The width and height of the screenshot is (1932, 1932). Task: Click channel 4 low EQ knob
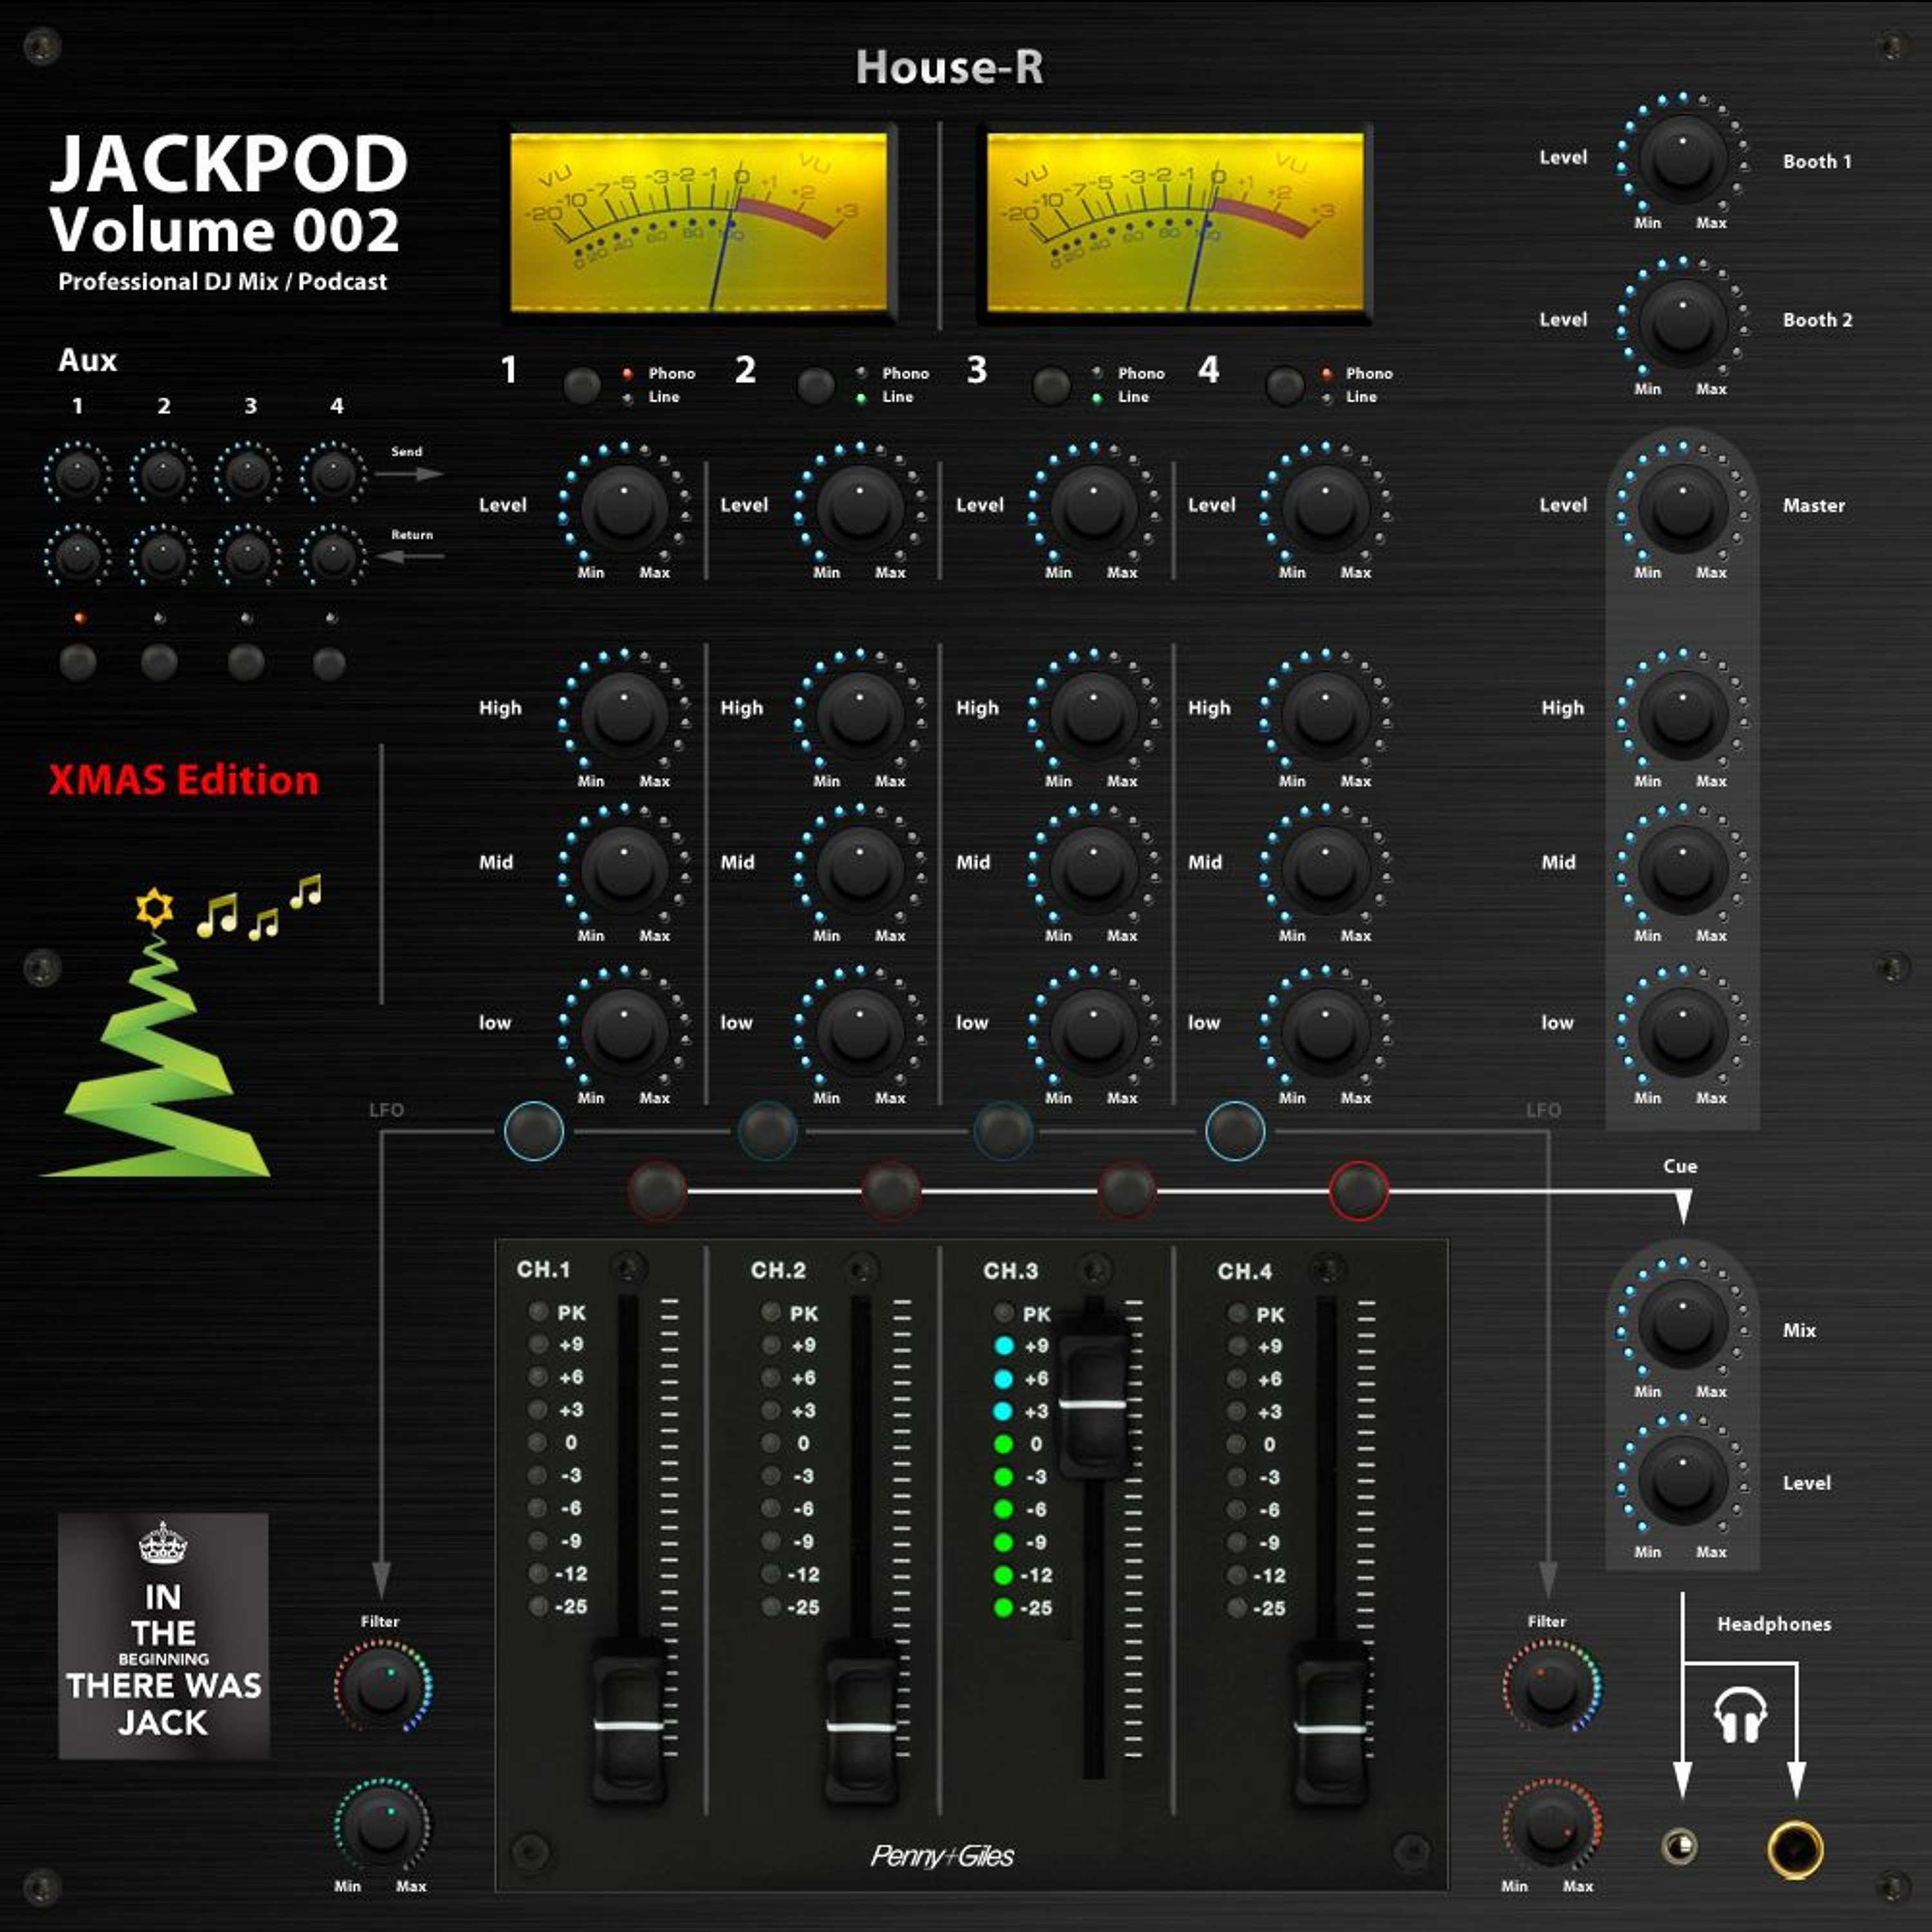[x=1325, y=1033]
